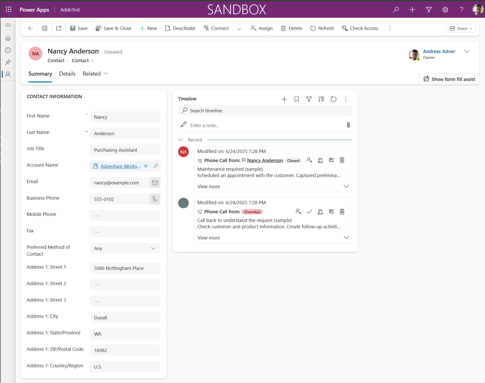
Task: Open Adventure Works account link
Action: [120, 166]
